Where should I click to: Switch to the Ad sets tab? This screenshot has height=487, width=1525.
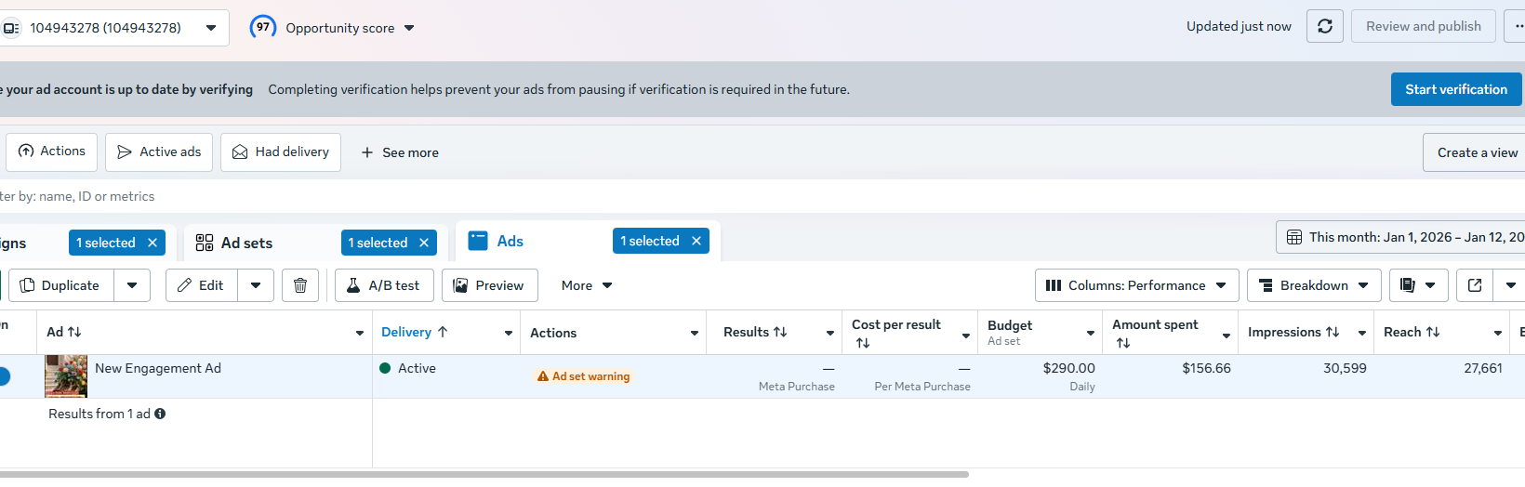tap(246, 243)
